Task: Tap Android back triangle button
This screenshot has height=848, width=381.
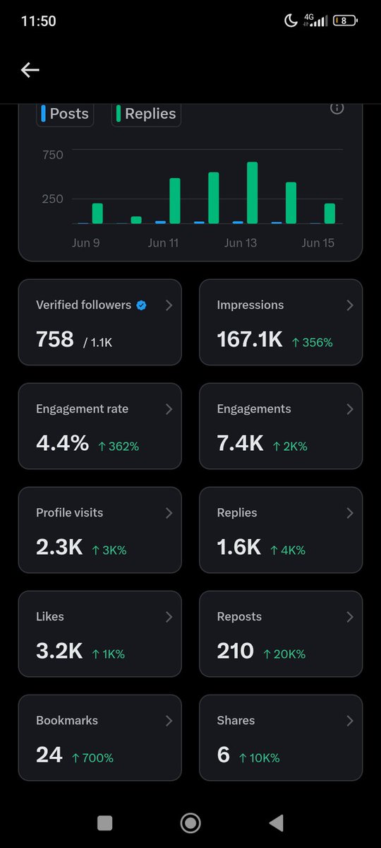Action: click(277, 823)
